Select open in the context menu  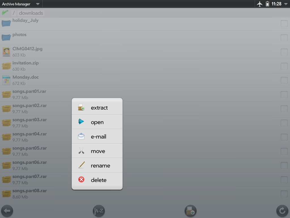(97, 122)
